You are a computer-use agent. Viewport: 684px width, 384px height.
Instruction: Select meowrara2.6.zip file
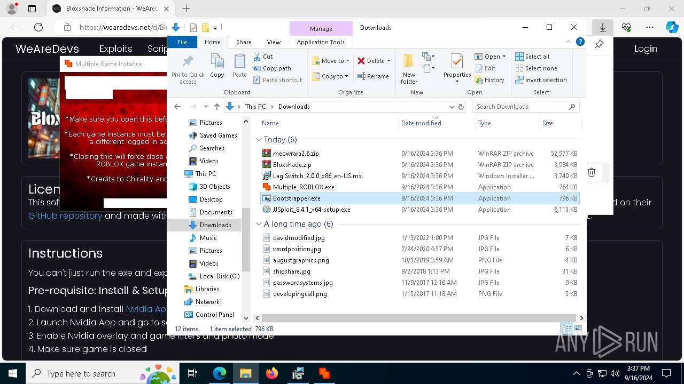click(296, 154)
